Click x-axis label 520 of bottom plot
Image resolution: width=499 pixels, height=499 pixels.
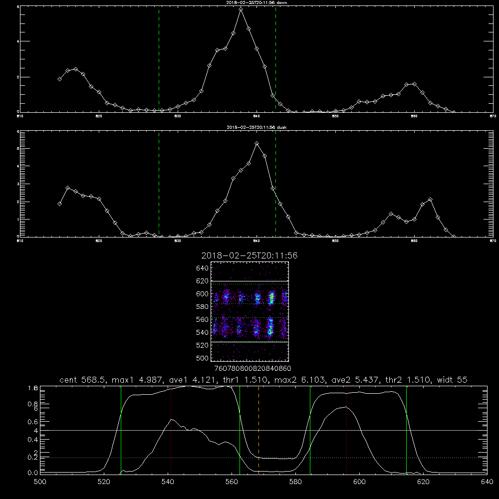pos(104,482)
